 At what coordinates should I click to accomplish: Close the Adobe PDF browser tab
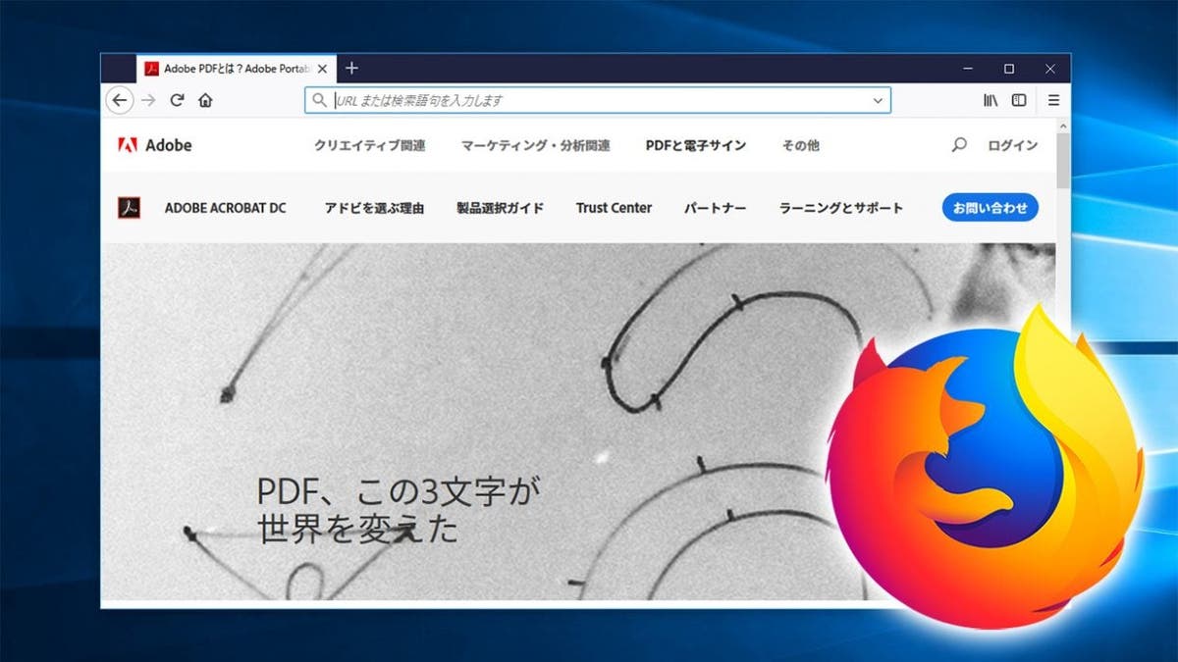[321, 69]
